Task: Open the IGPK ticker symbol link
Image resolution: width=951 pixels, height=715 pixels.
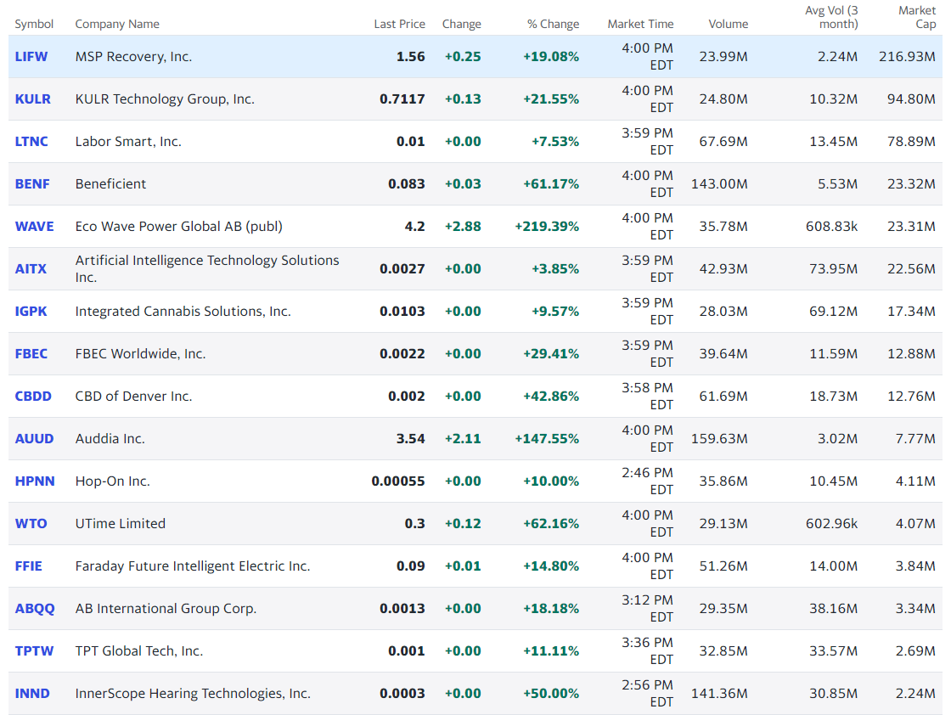Action: tap(31, 311)
